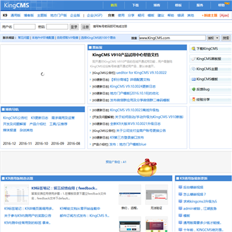Select the 2016-11 archive
232x232 pixels.
point(25,144)
